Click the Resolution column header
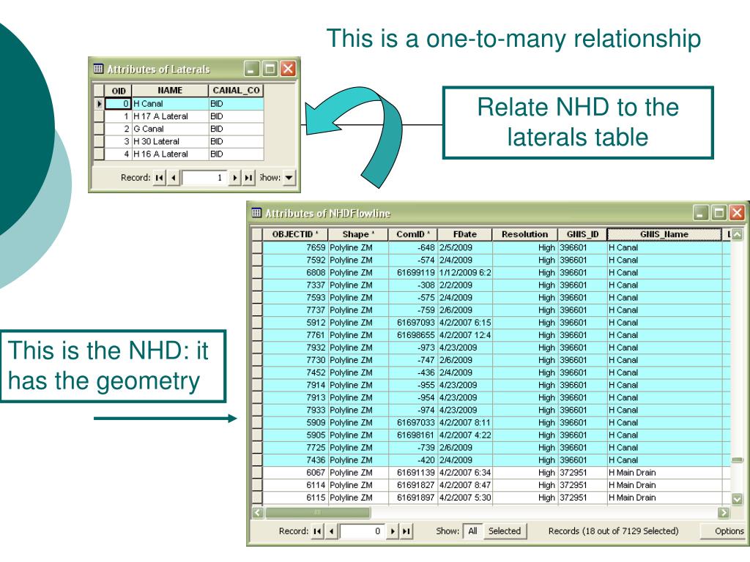The height and width of the screenshot is (562, 750). [x=524, y=234]
